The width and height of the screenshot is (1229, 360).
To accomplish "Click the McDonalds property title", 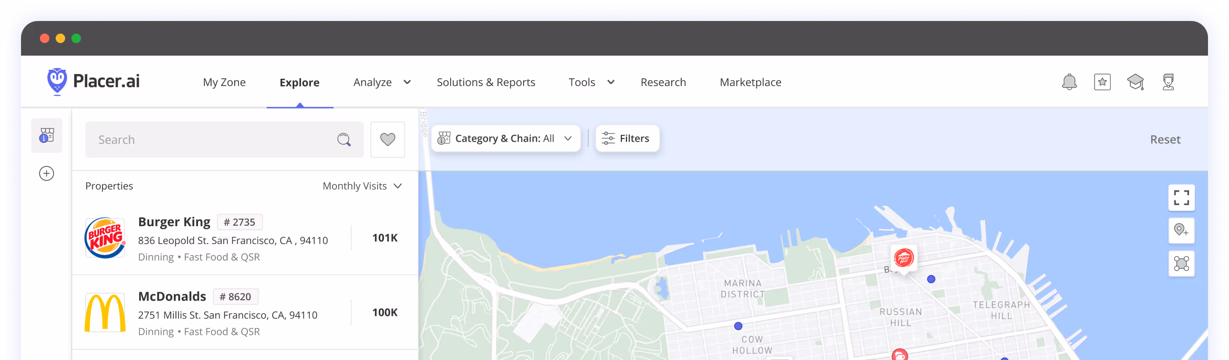I will 172,297.
